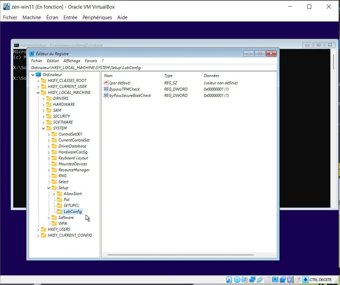Click the cmd.exe window title icon
The width and height of the screenshot is (340, 285).
[16, 45]
